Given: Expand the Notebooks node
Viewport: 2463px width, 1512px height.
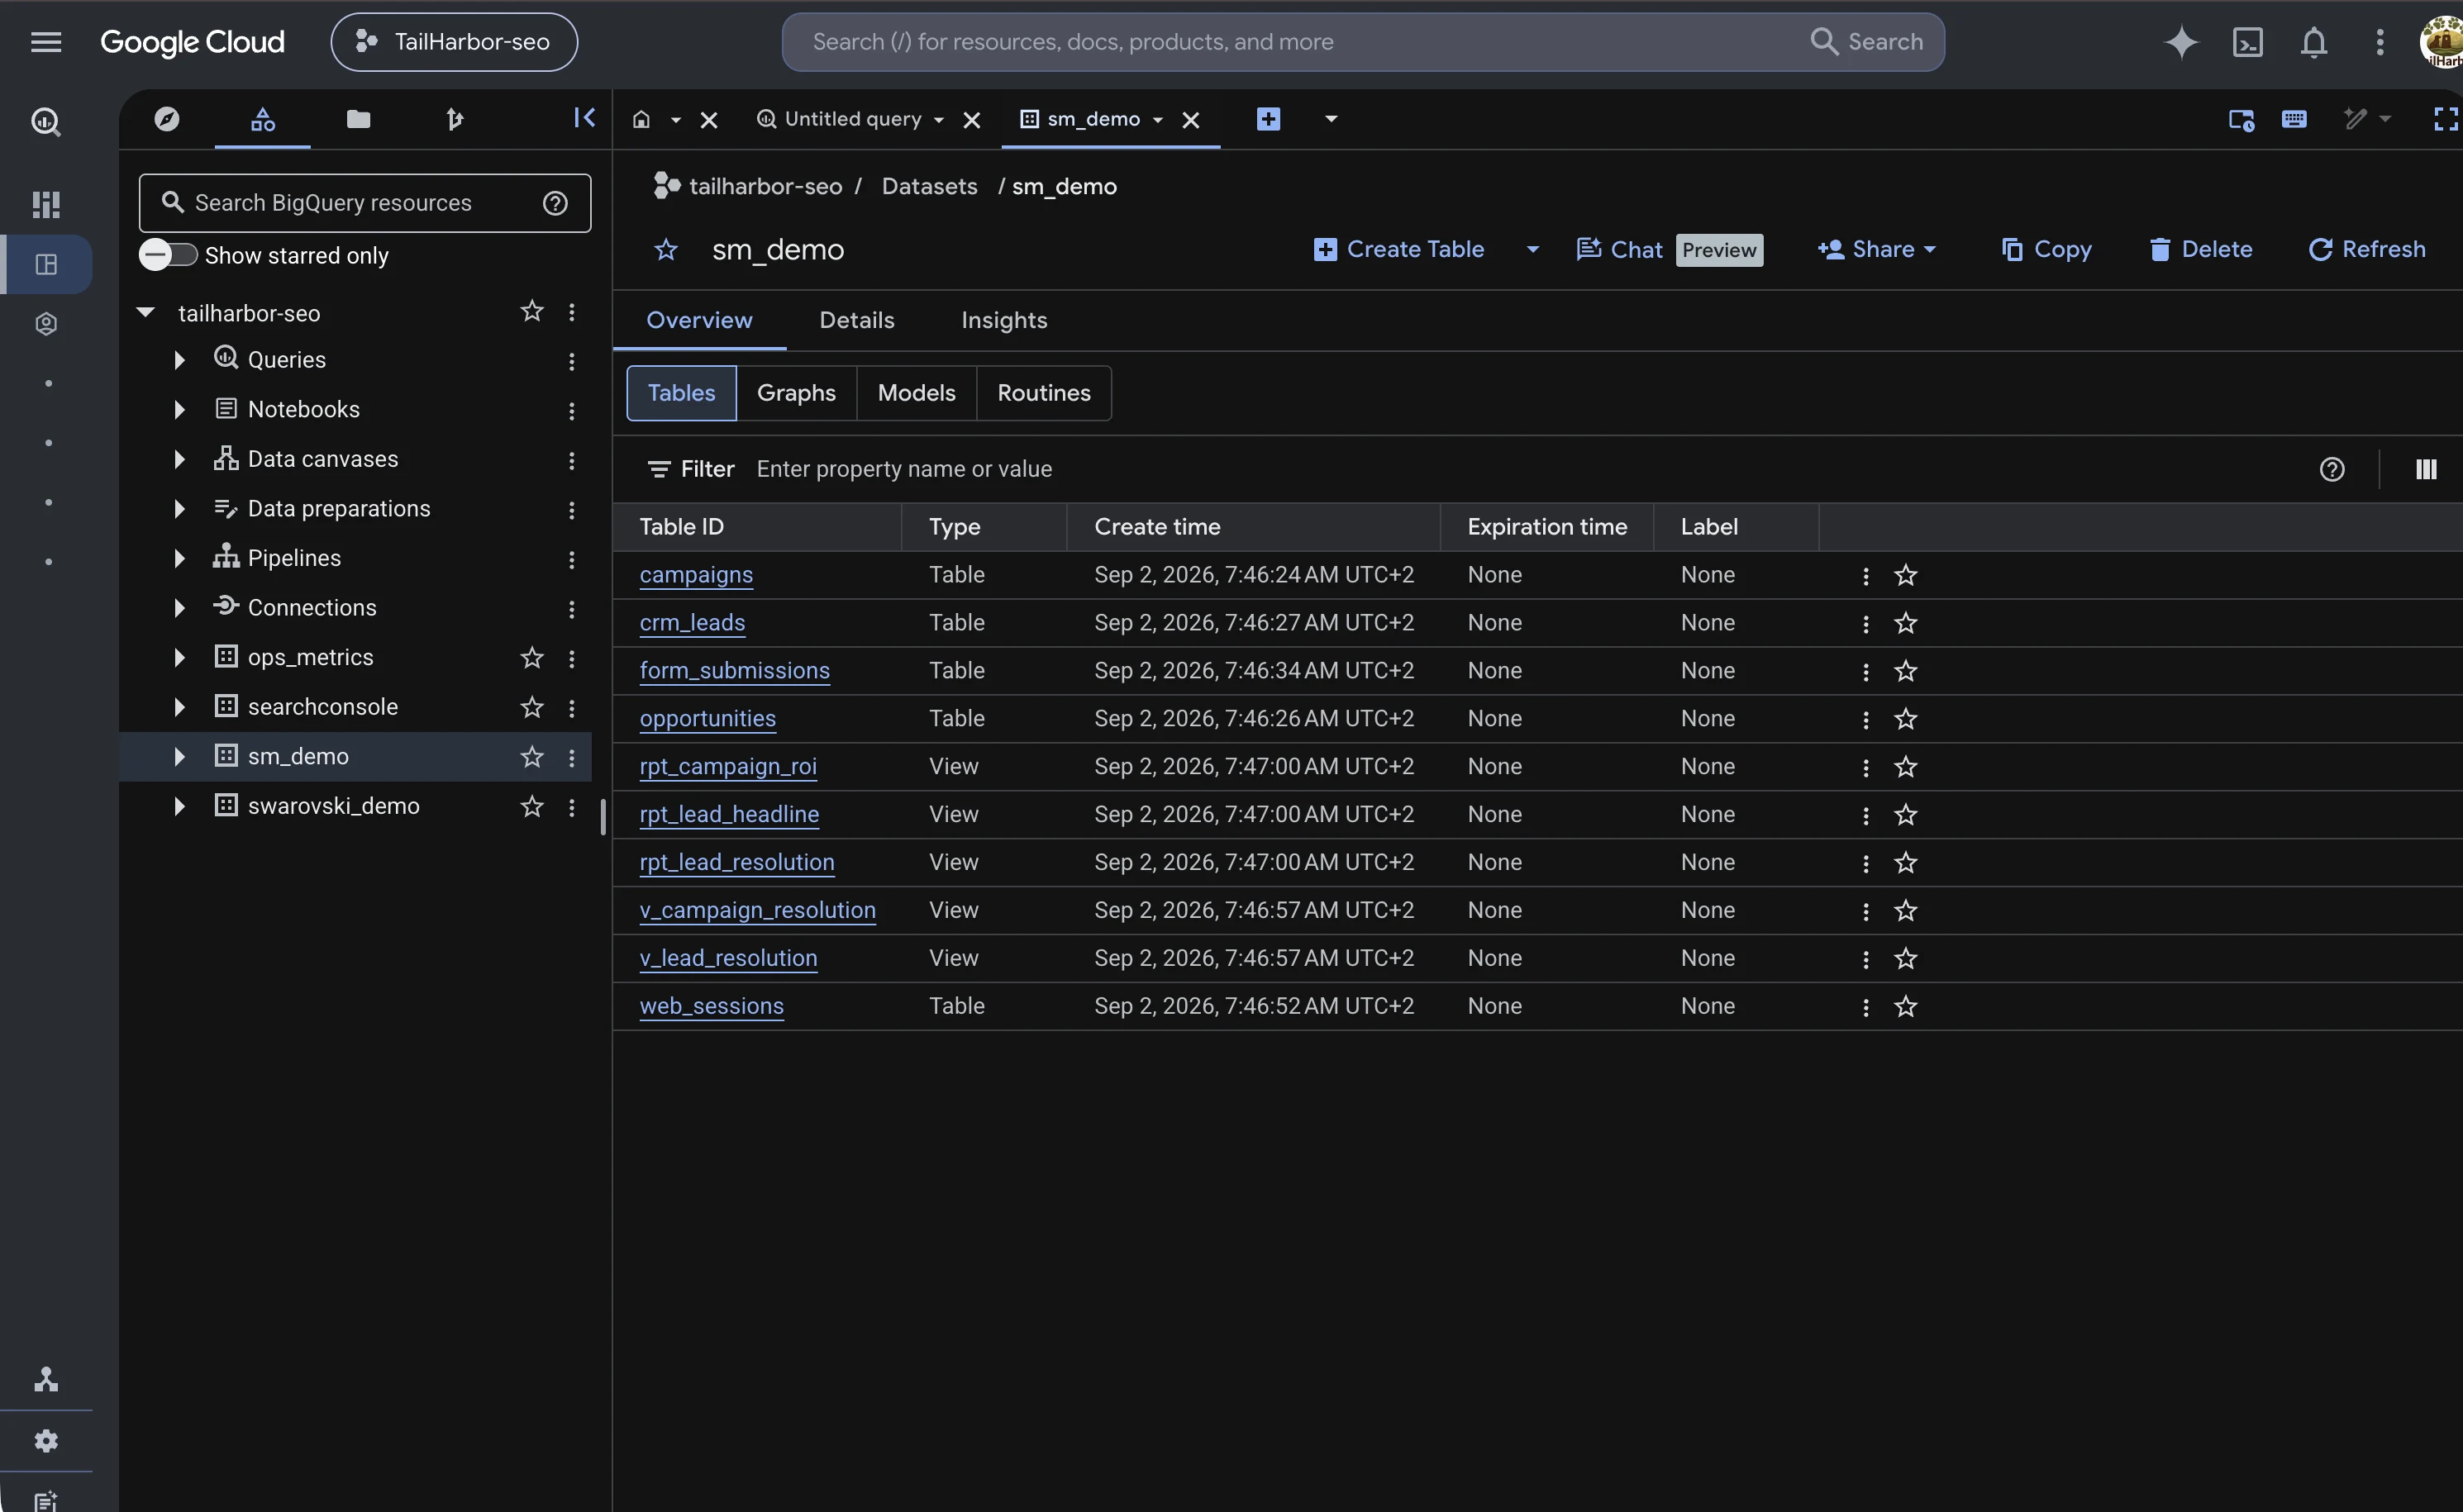Looking at the screenshot, I should pos(179,409).
